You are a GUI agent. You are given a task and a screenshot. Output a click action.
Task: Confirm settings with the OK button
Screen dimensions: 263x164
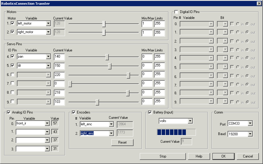(x=223, y=156)
